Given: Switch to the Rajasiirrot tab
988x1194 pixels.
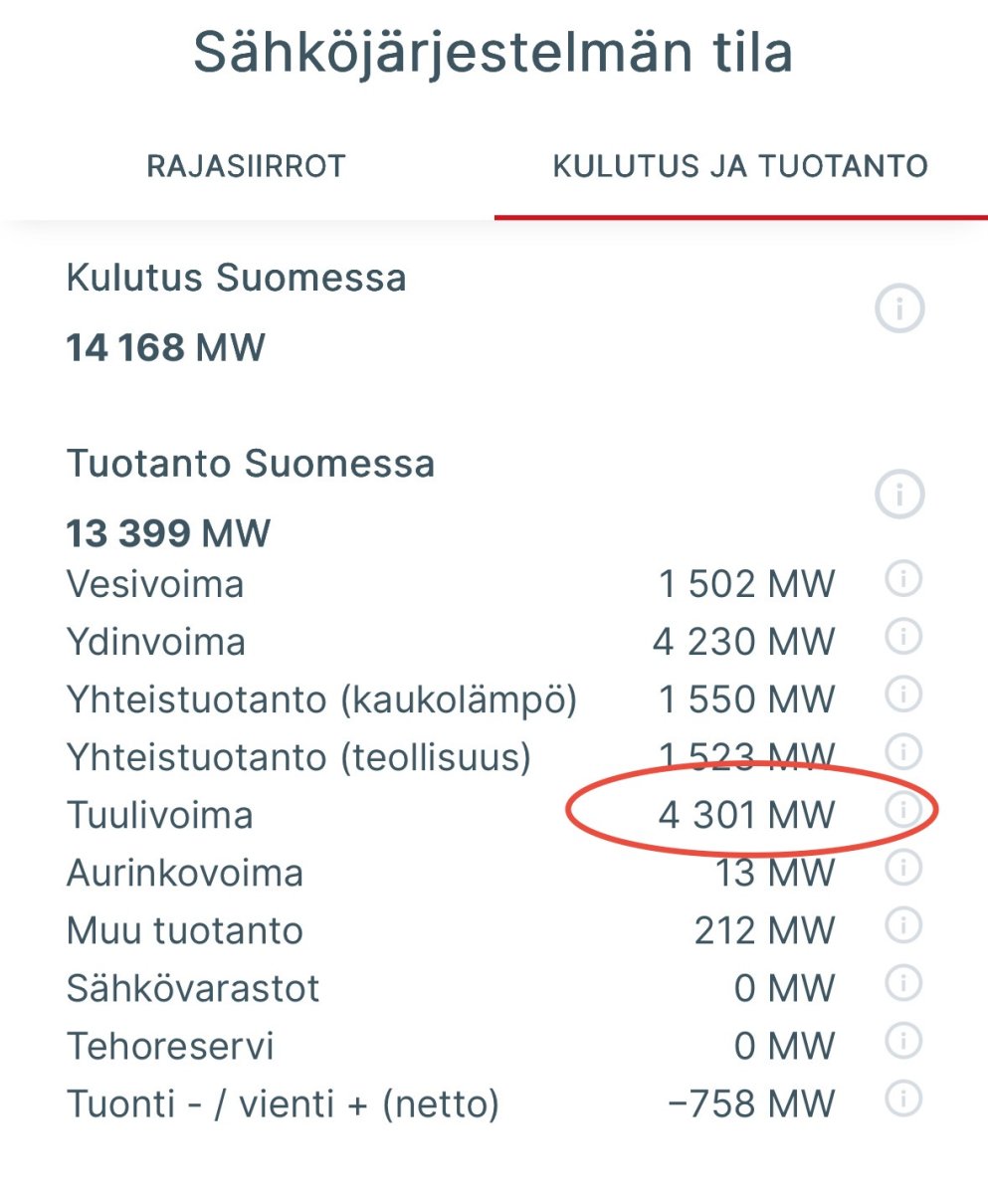Looking at the screenshot, I should click(x=246, y=166).
